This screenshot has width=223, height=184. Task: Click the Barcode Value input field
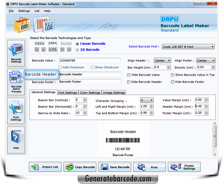[90, 61]
